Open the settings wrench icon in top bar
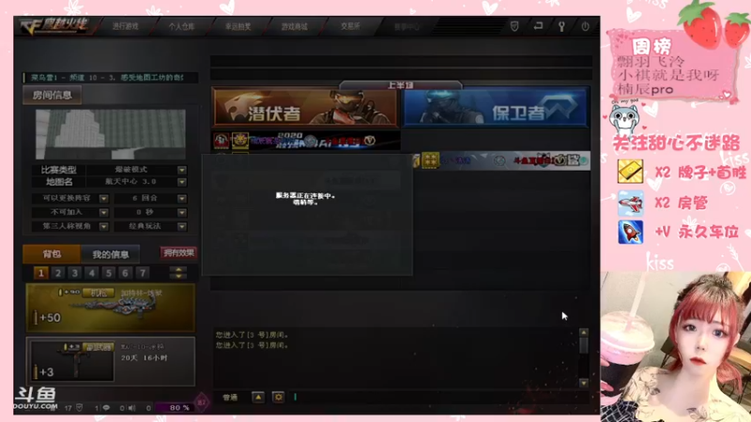The width and height of the screenshot is (751, 422). (x=561, y=26)
